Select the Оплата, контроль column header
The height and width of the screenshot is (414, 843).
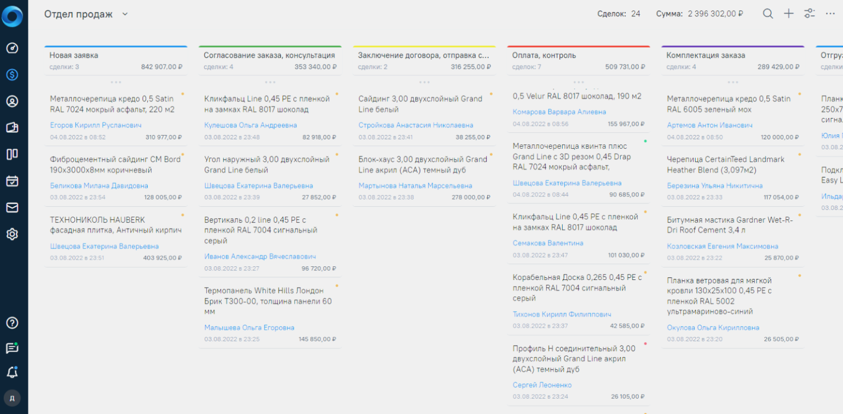pos(544,55)
